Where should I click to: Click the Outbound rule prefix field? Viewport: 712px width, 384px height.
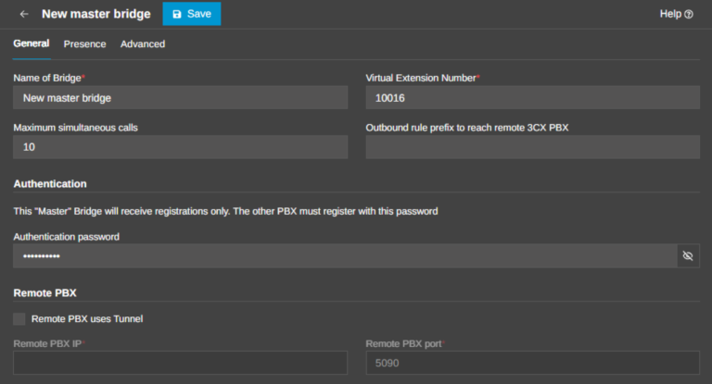pos(533,147)
